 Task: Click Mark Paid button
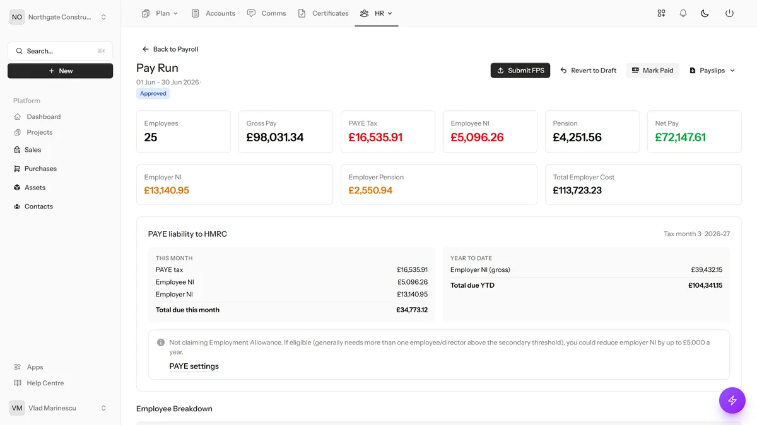coord(652,71)
